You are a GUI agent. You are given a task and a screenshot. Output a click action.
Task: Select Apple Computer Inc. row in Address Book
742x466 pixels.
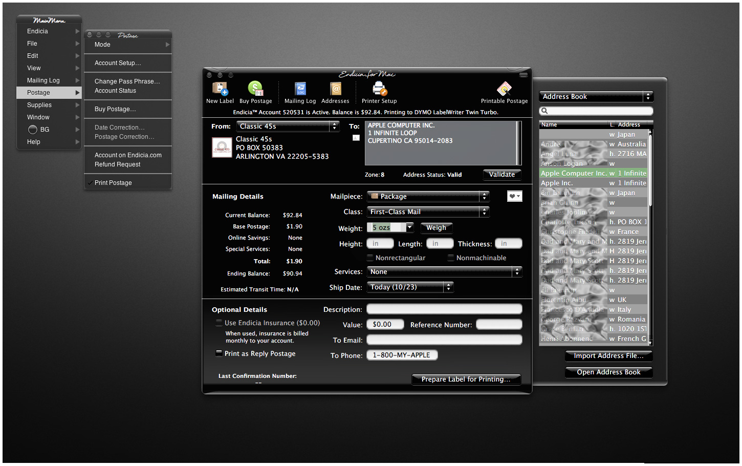point(594,173)
